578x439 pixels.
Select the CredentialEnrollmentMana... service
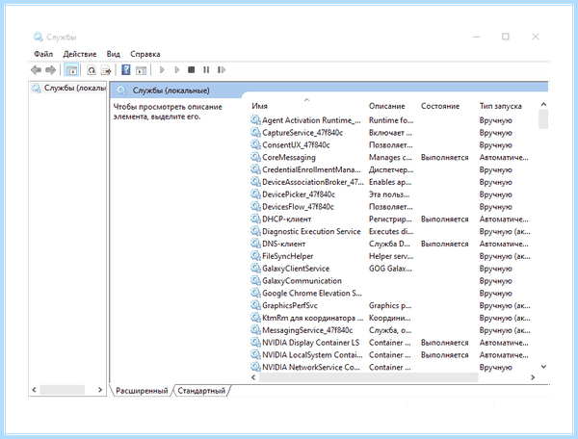[311, 169]
